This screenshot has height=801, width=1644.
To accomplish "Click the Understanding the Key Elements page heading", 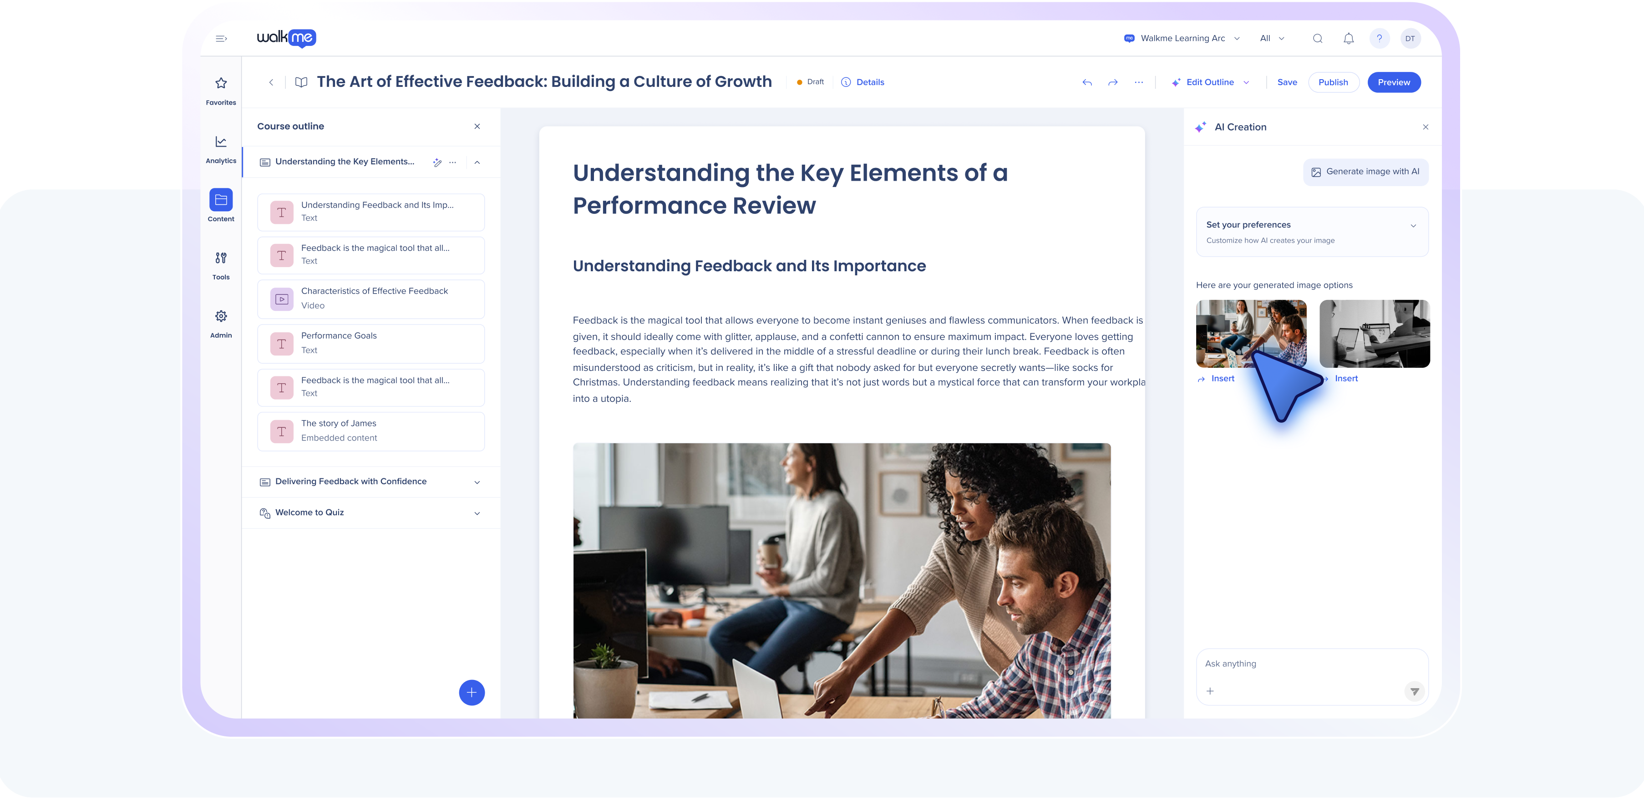I will coord(790,190).
